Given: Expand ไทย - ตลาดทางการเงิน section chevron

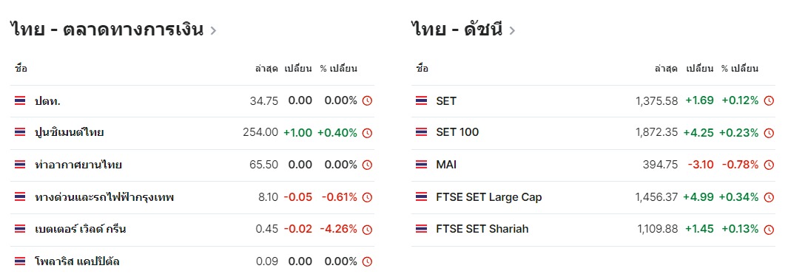Looking at the screenshot, I should (213, 30).
